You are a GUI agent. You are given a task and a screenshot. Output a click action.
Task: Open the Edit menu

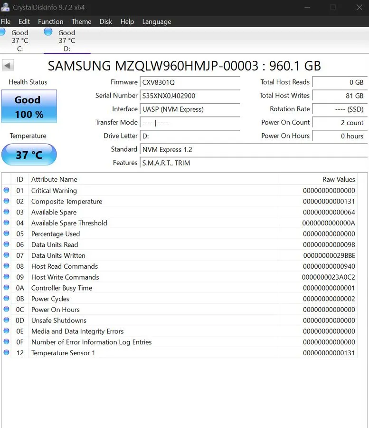pyautogui.click(x=24, y=21)
